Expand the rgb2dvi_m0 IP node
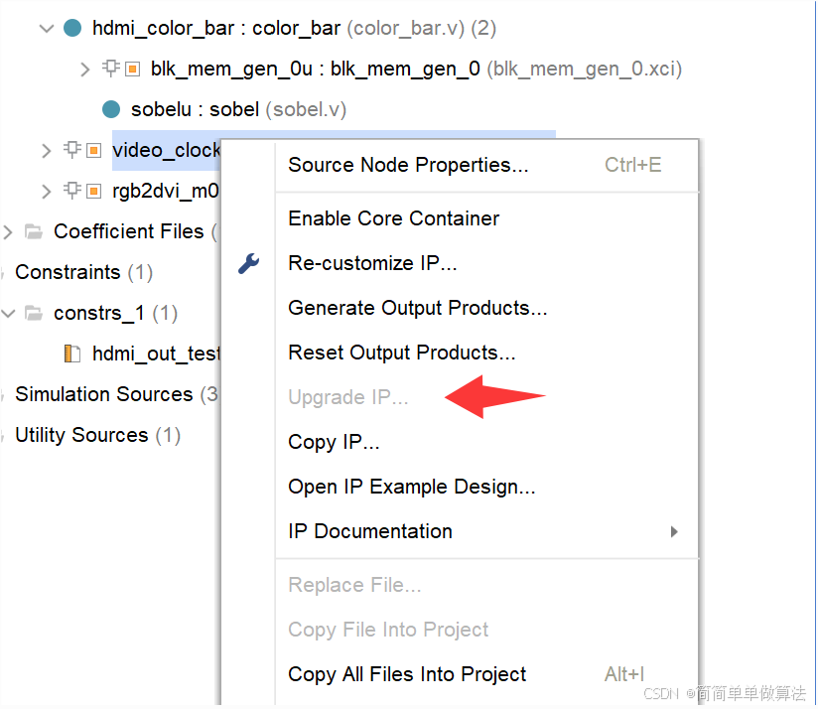 coord(47,192)
